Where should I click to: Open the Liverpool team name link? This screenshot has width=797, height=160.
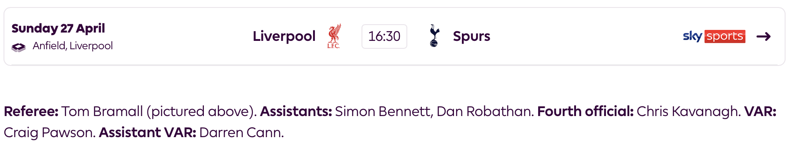[x=284, y=36]
